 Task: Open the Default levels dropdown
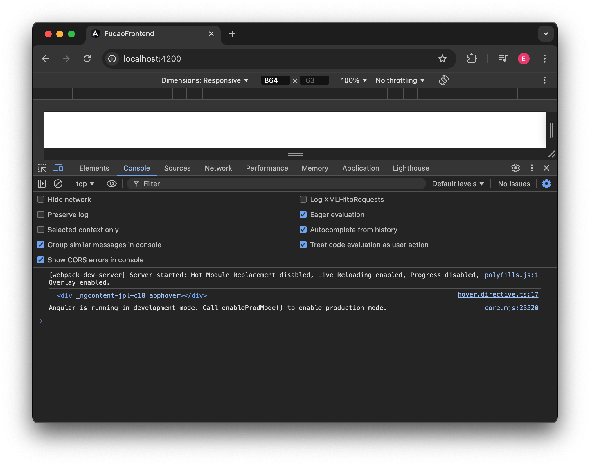coord(458,184)
